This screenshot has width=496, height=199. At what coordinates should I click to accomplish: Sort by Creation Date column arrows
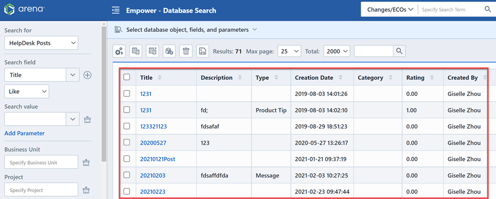341,78
